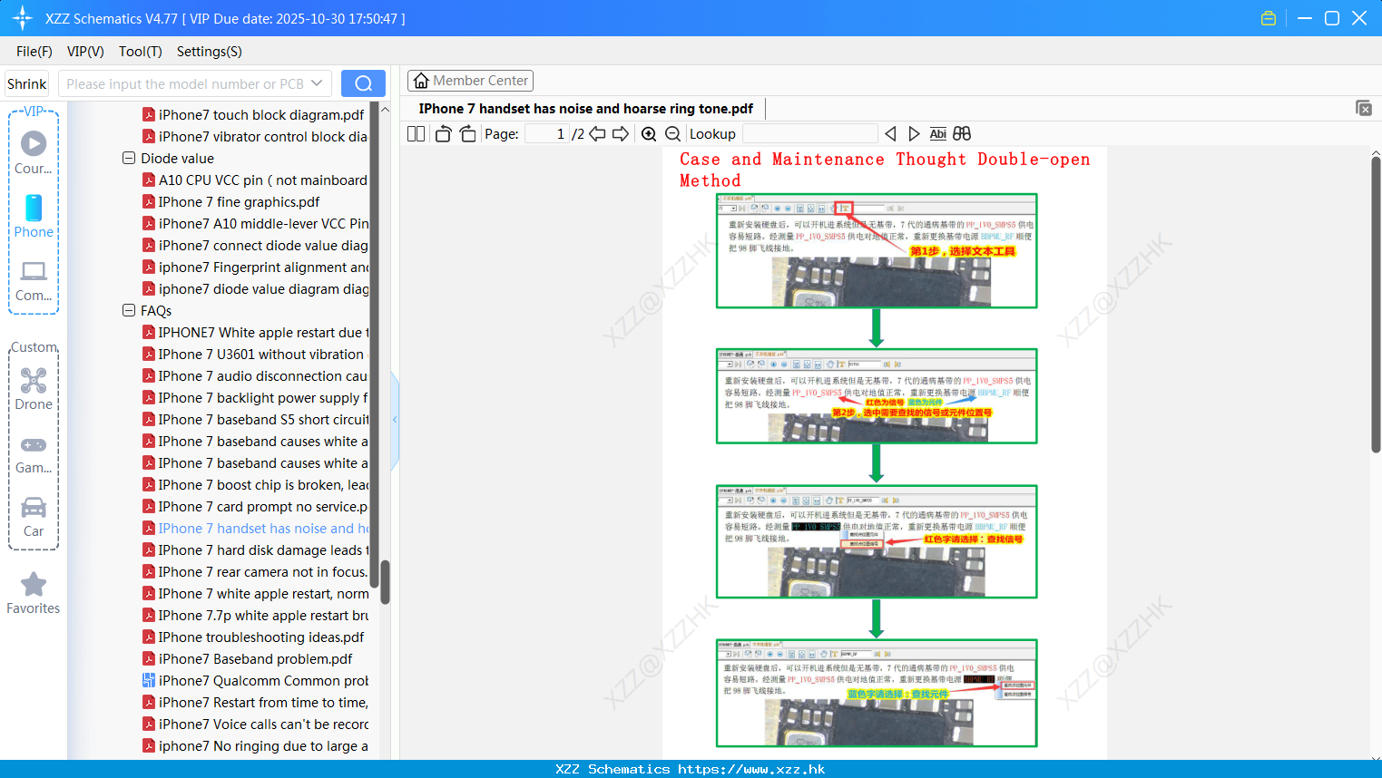Rotate page counterclockwise icon
The height and width of the screenshot is (778, 1382).
(x=443, y=134)
